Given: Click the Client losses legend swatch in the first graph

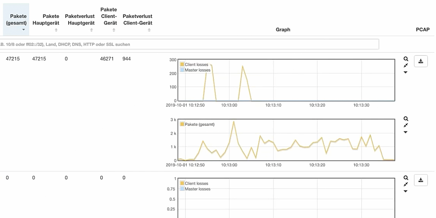Looking at the screenshot, I should pyautogui.click(x=182, y=65).
